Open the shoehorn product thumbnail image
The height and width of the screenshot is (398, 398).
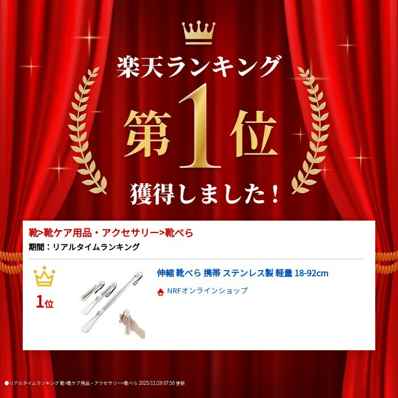(x=112, y=305)
